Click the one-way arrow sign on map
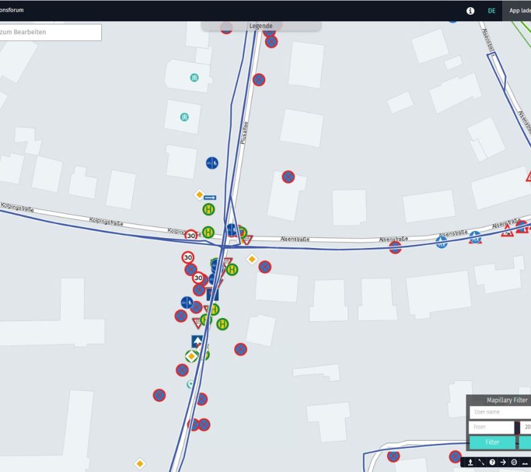The width and height of the screenshot is (531, 472). click(210, 197)
